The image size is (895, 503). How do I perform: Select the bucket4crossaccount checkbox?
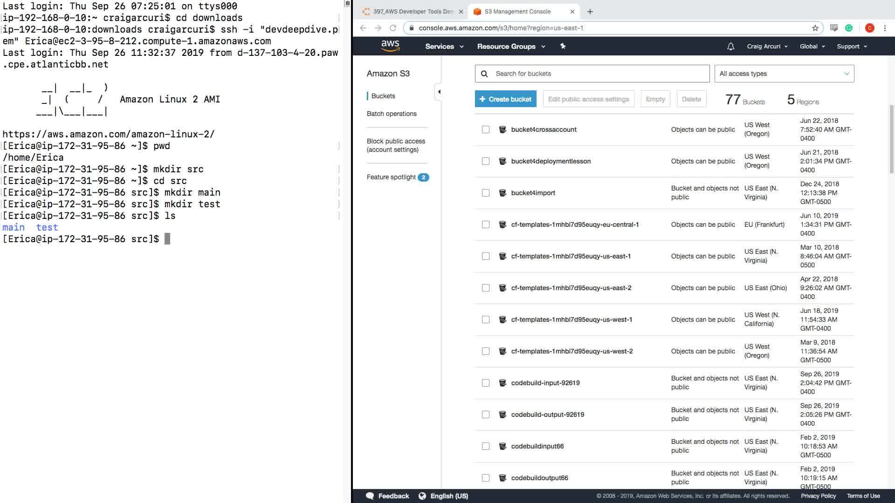pos(486,129)
